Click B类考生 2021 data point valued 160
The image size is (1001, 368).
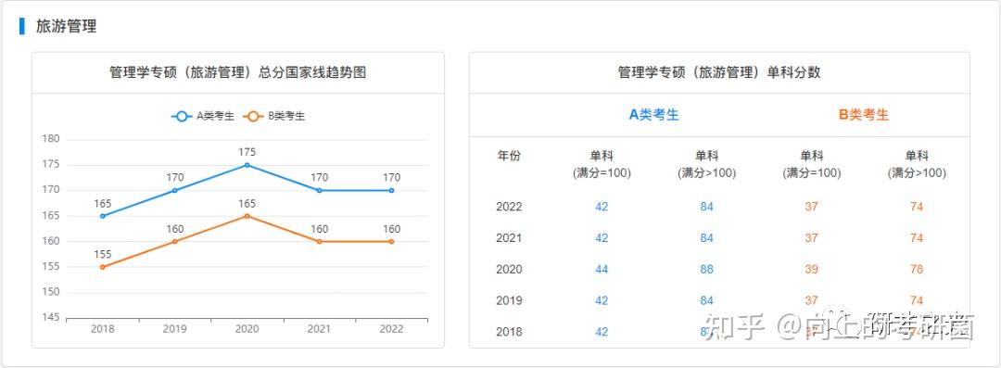(x=319, y=242)
